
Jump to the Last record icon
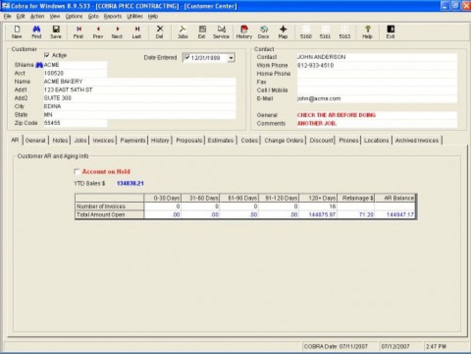click(x=136, y=32)
